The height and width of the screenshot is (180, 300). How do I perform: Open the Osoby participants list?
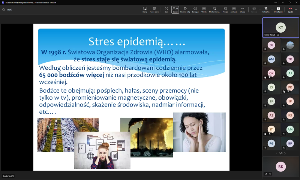[175, 9]
